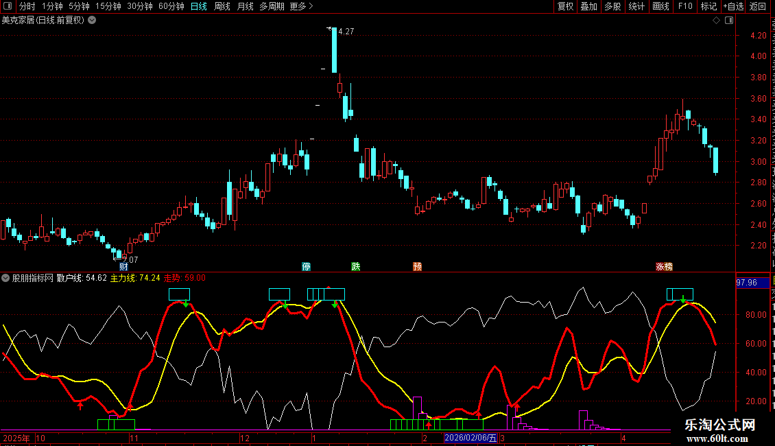775x446 pixels.
Task: Open the 多周期 multi-period view
Action: (x=272, y=6)
